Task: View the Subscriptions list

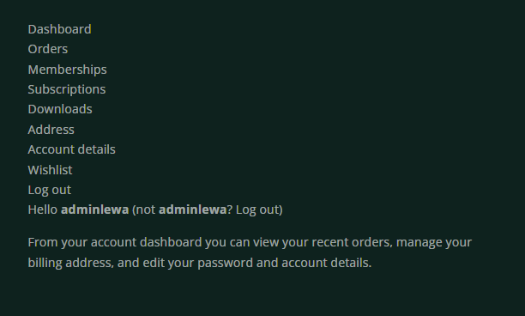Action: pyautogui.click(x=67, y=89)
